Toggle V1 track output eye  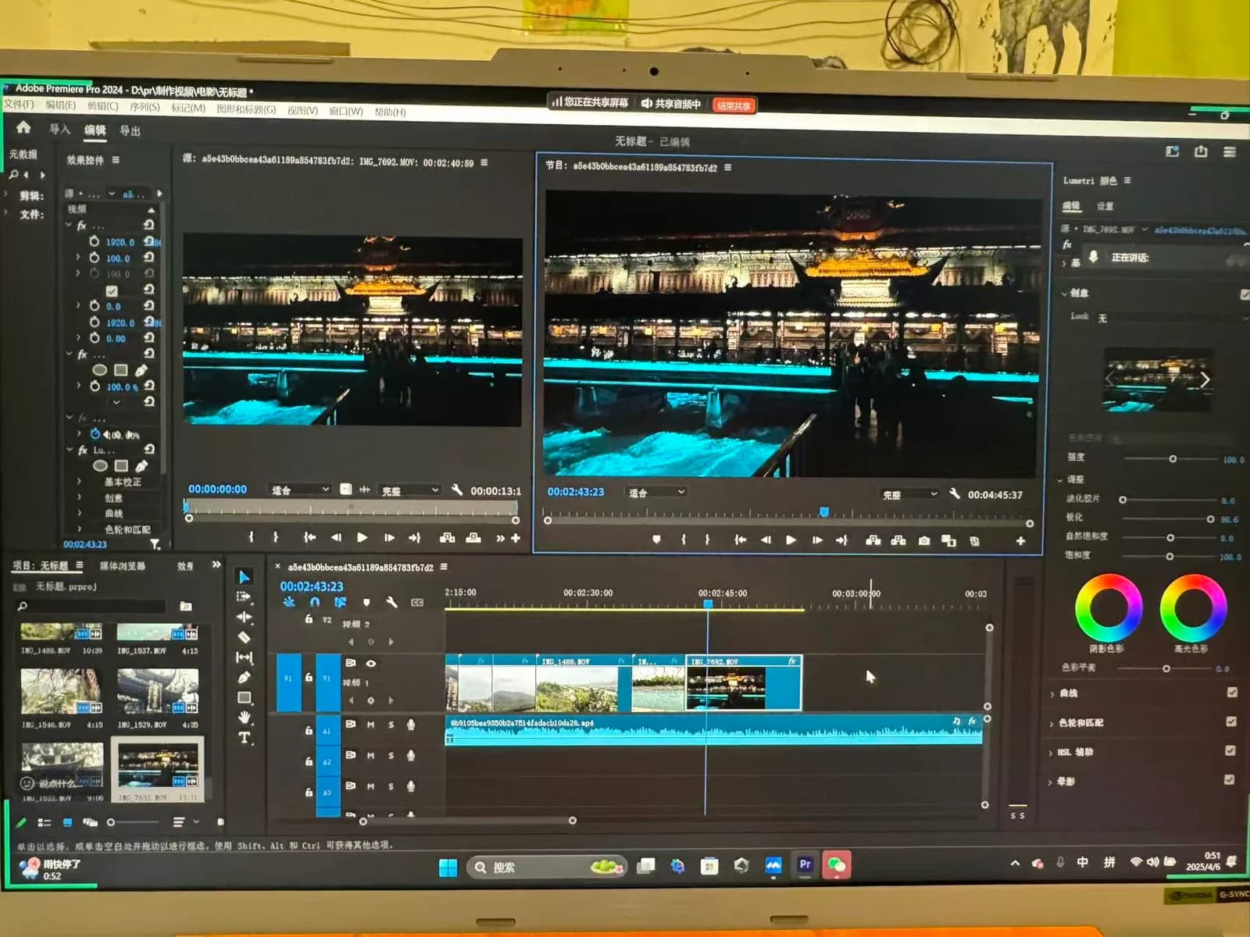[371, 663]
